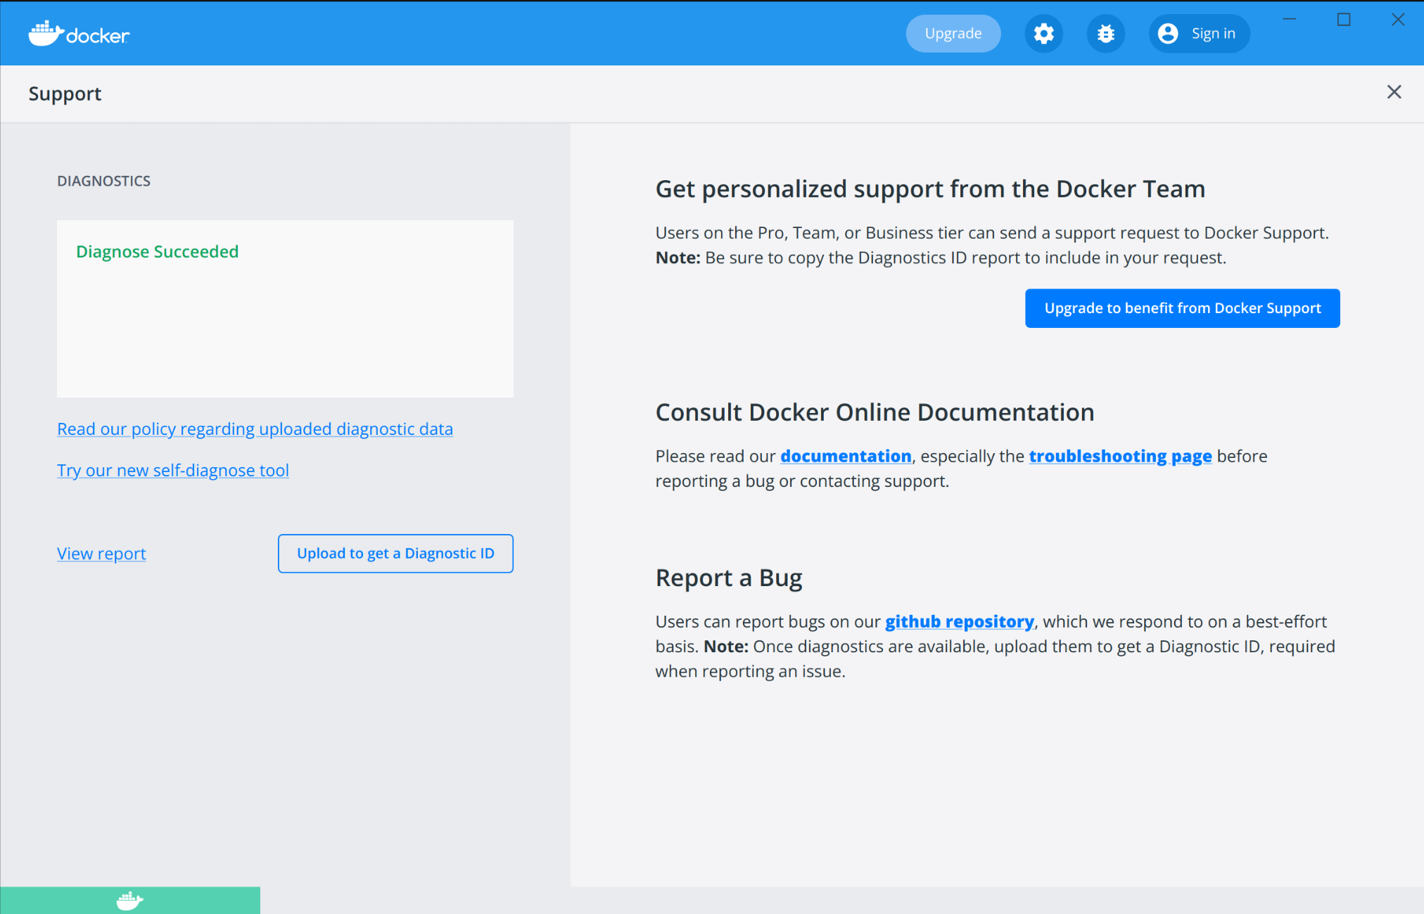Open the github repository link

(960, 621)
